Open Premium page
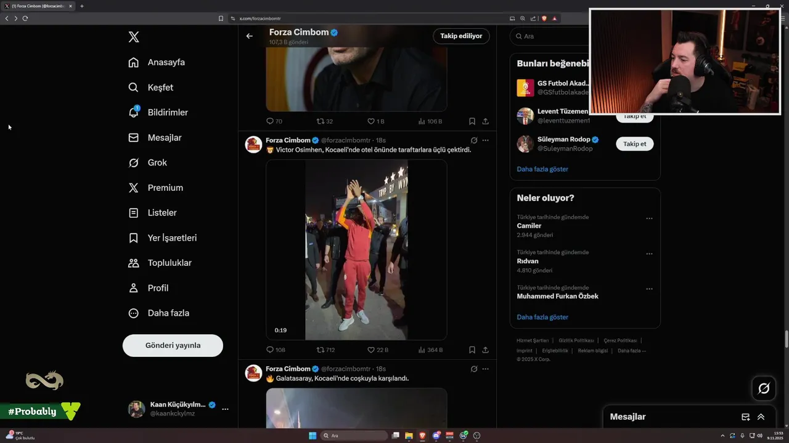This screenshot has width=789, height=443. (155, 188)
